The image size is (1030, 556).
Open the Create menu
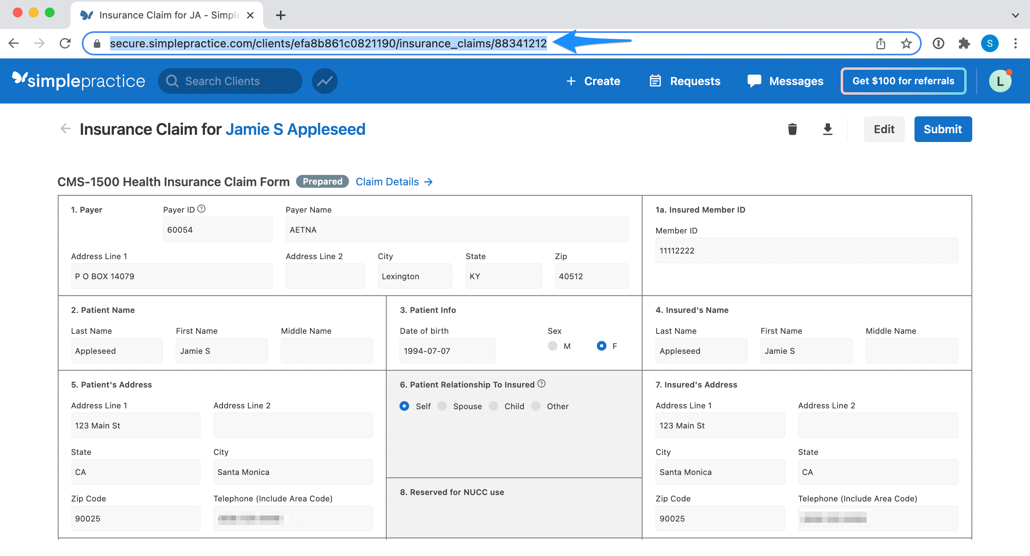(593, 81)
